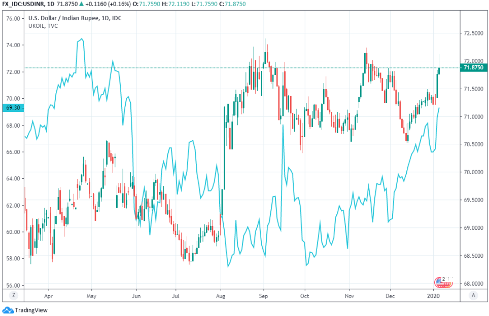Select the U.S. Dollar / Indian Rupee legend title

[75, 18]
